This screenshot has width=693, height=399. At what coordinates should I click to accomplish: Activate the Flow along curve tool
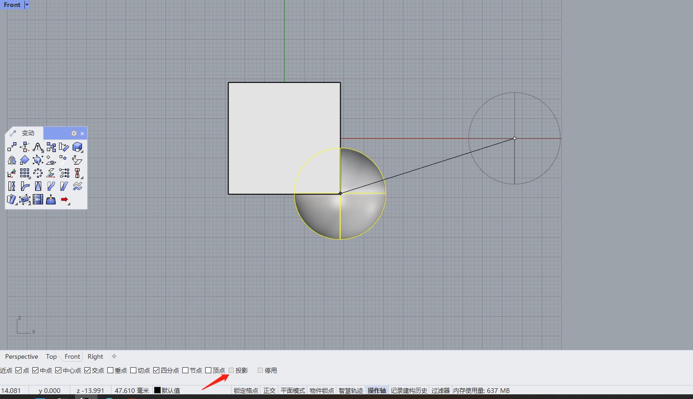51,187
